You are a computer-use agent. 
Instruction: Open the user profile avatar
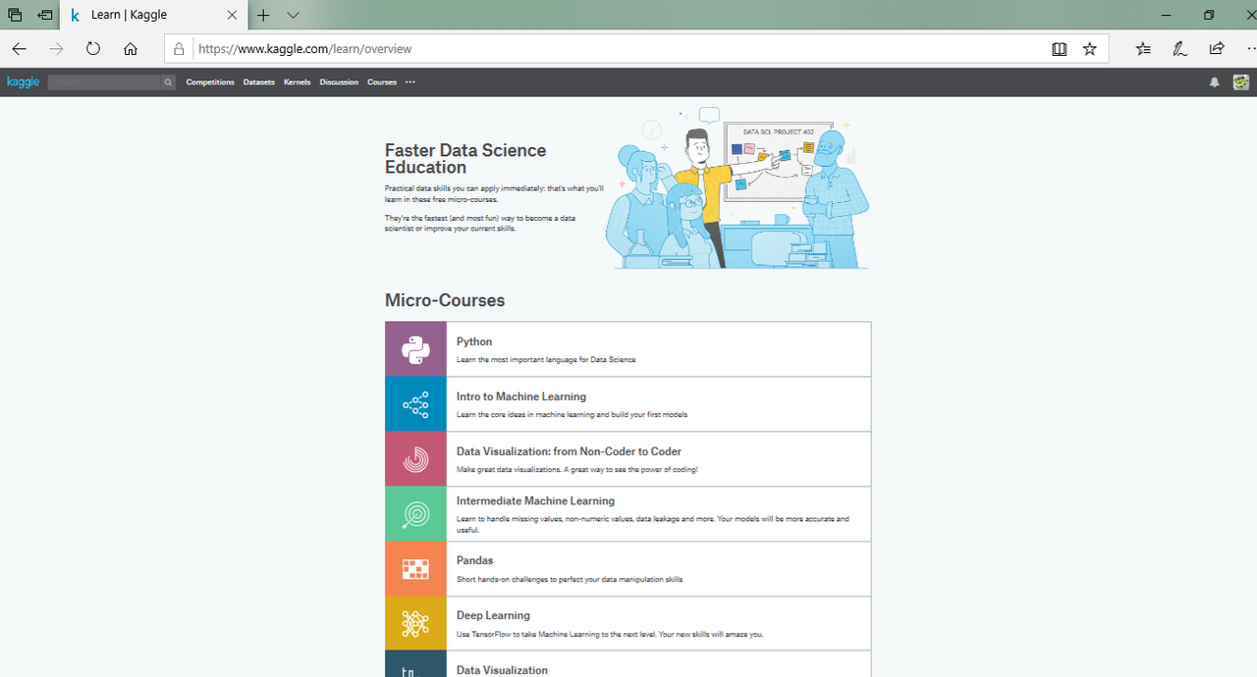[x=1241, y=82]
